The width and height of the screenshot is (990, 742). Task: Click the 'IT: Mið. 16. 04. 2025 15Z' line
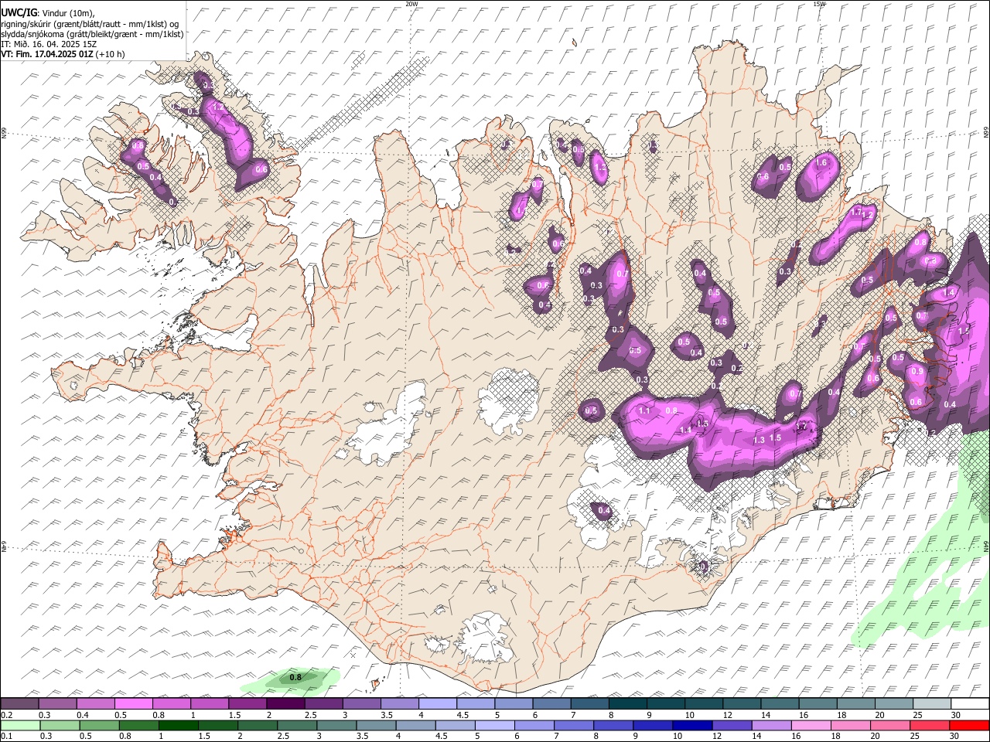point(49,44)
